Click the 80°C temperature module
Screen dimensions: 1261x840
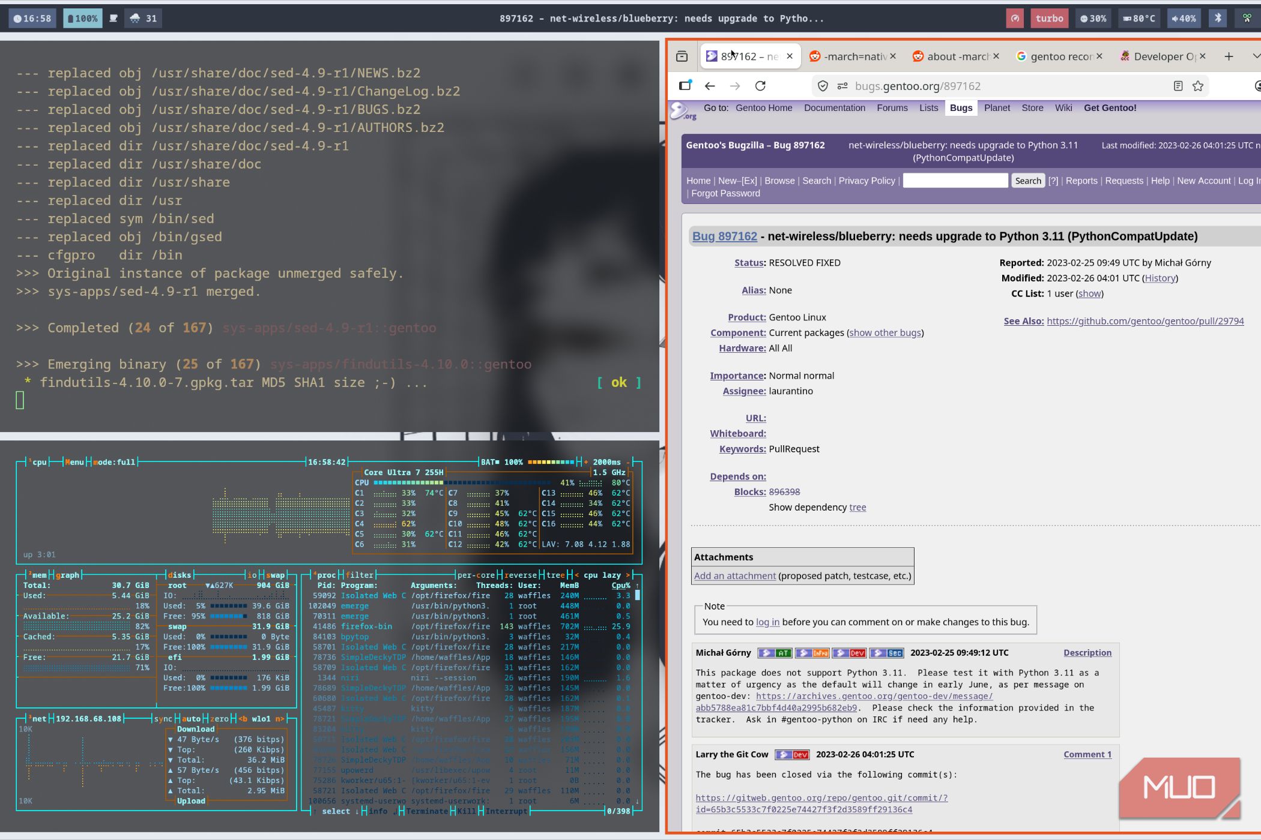point(1139,19)
